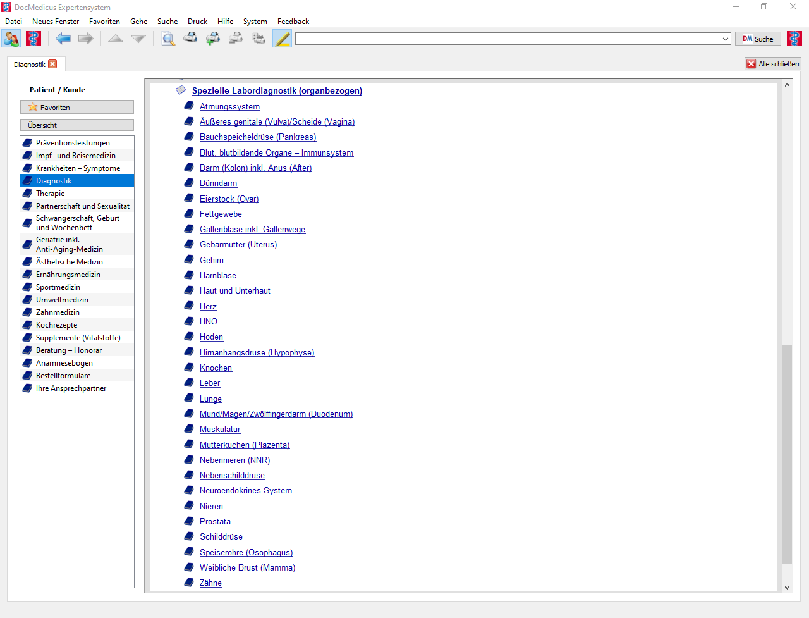This screenshot has height=618, width=809.
Task: Go back with the blue left arrow
Action: pyautogui.click(x=63, y=39)
